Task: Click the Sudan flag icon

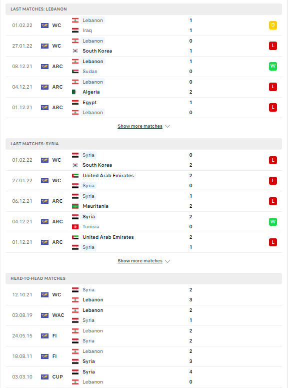Action: 75,72
